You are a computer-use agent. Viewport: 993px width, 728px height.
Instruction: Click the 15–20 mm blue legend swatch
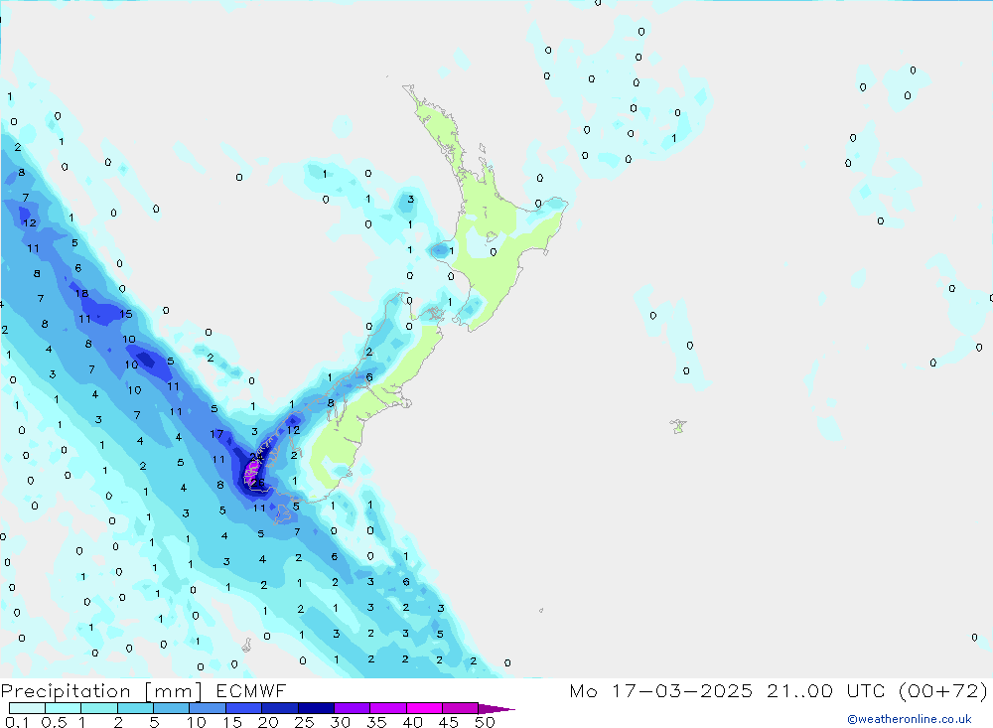point(243,708)
